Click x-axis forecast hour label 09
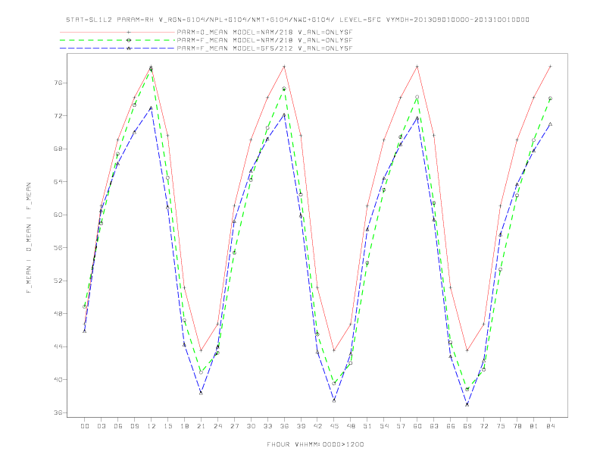Image resolution: width=600 pixels, height=464 pixels. tap(135, 426)
